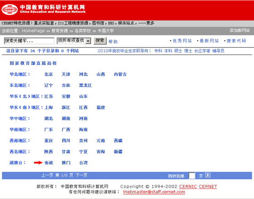The image size is (254, 199).
Task: Open the 安徽 universities link
Action: 66,96
